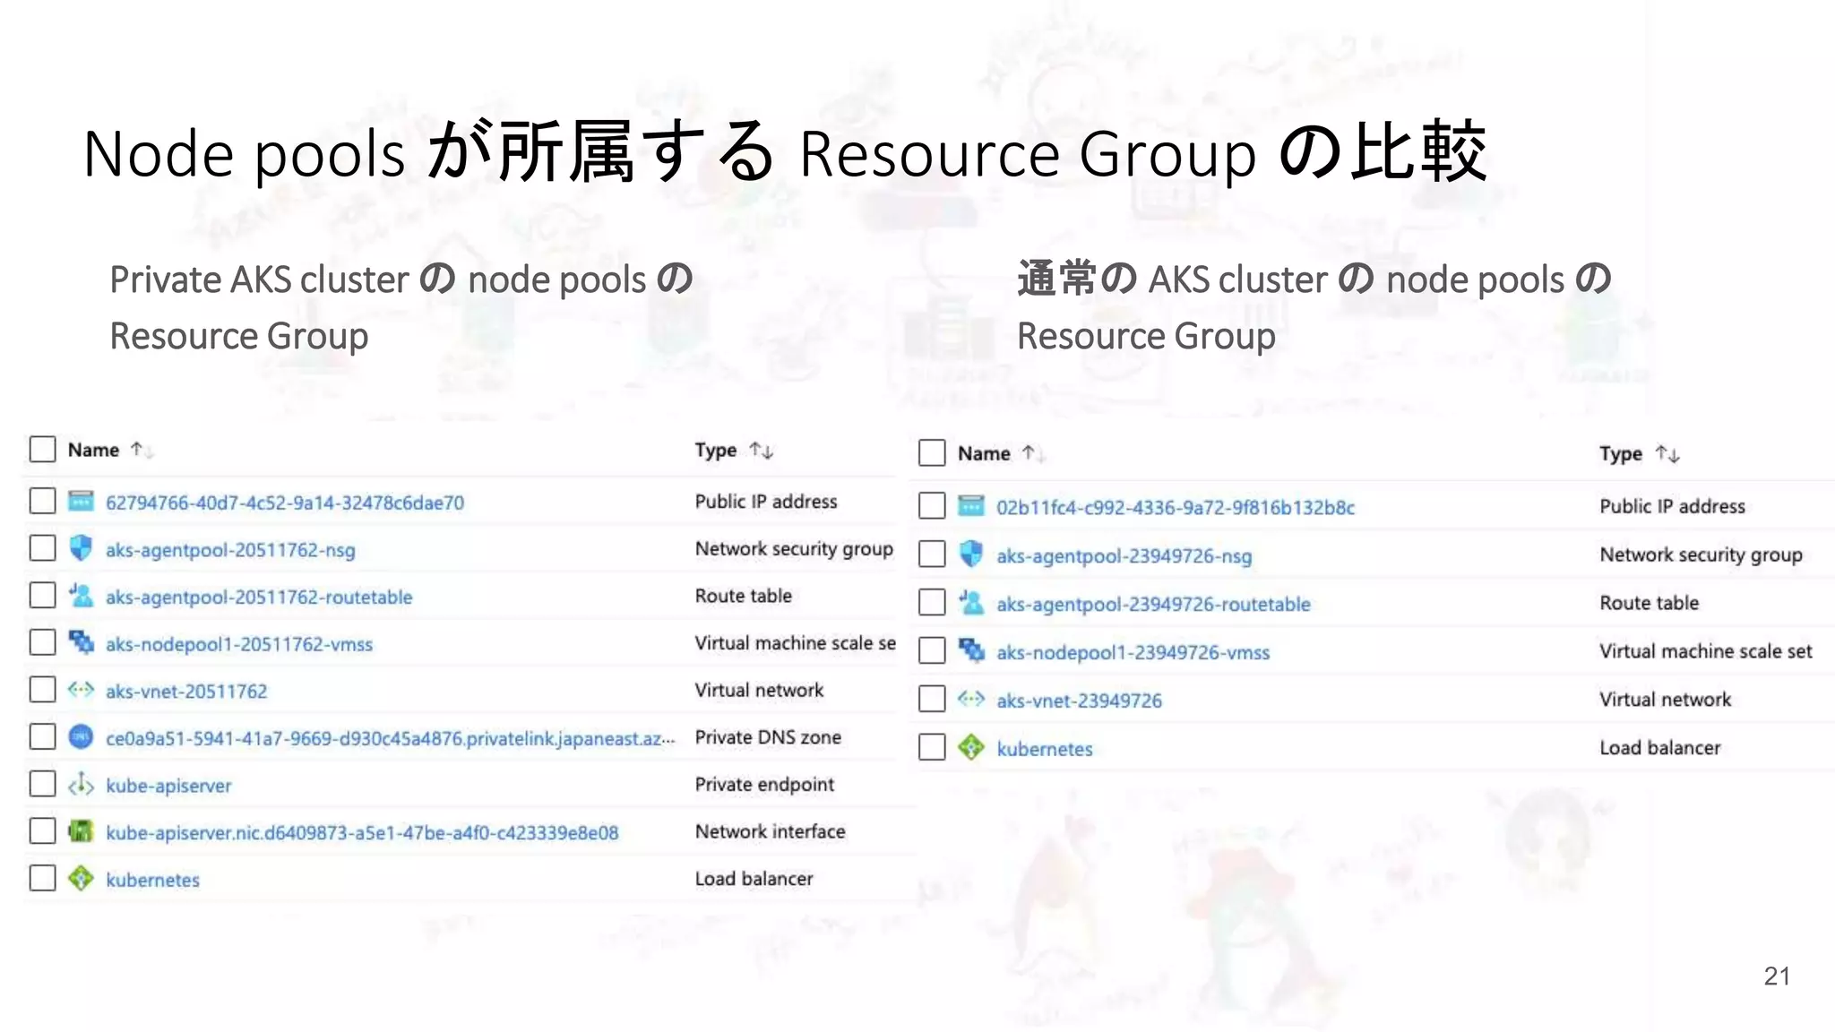1835x1032 pixels.
Task: Click Public IP icon beside 02b11fc4-c992 resource
Action: click(971, 506)
